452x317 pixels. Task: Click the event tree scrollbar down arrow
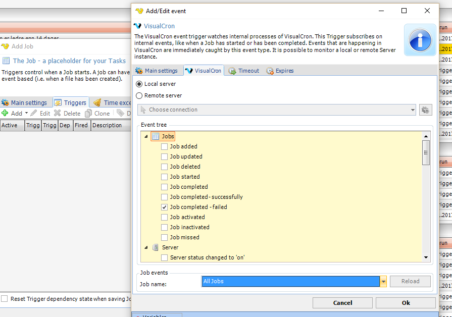[x=426, y=257]
